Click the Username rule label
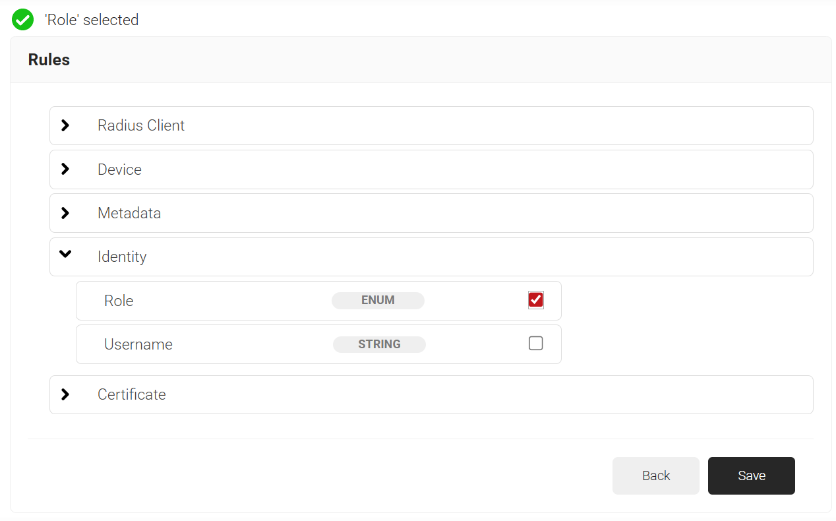Screen dimensions: 836x521 pos(138,344)
